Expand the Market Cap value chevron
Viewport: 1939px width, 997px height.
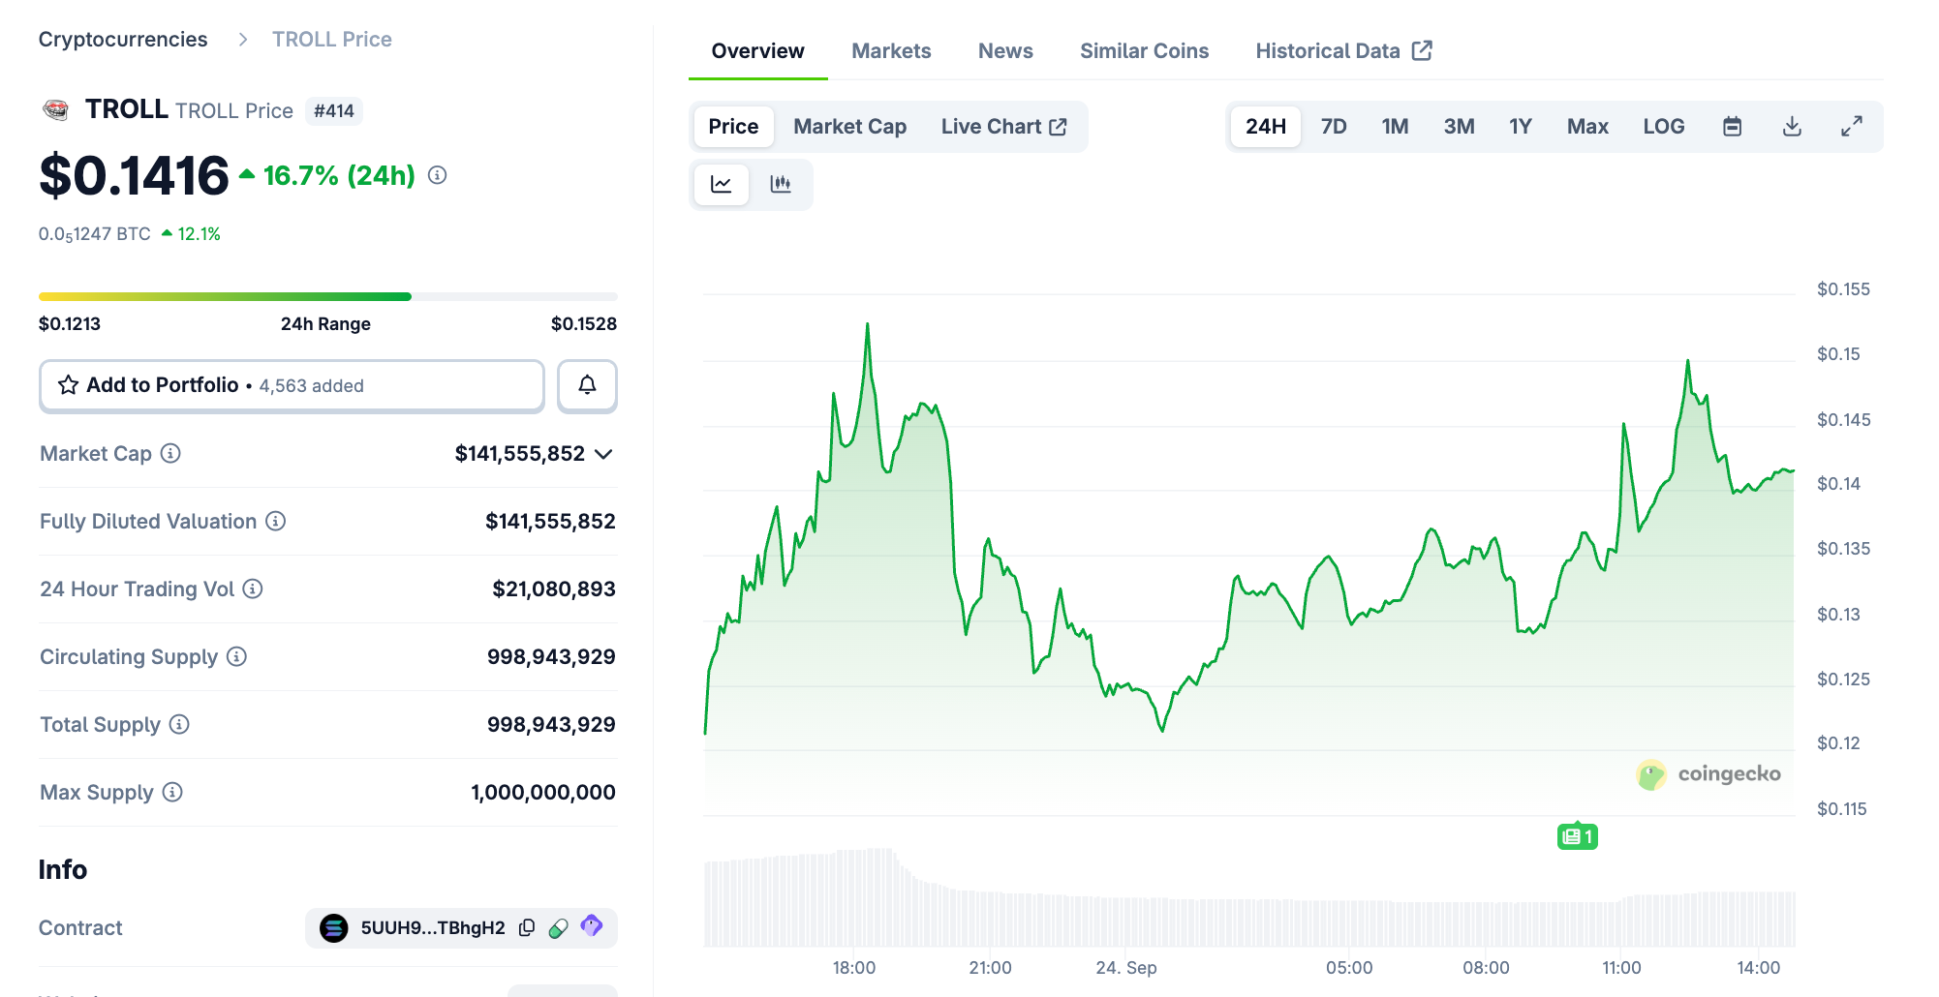pos(603,454)
